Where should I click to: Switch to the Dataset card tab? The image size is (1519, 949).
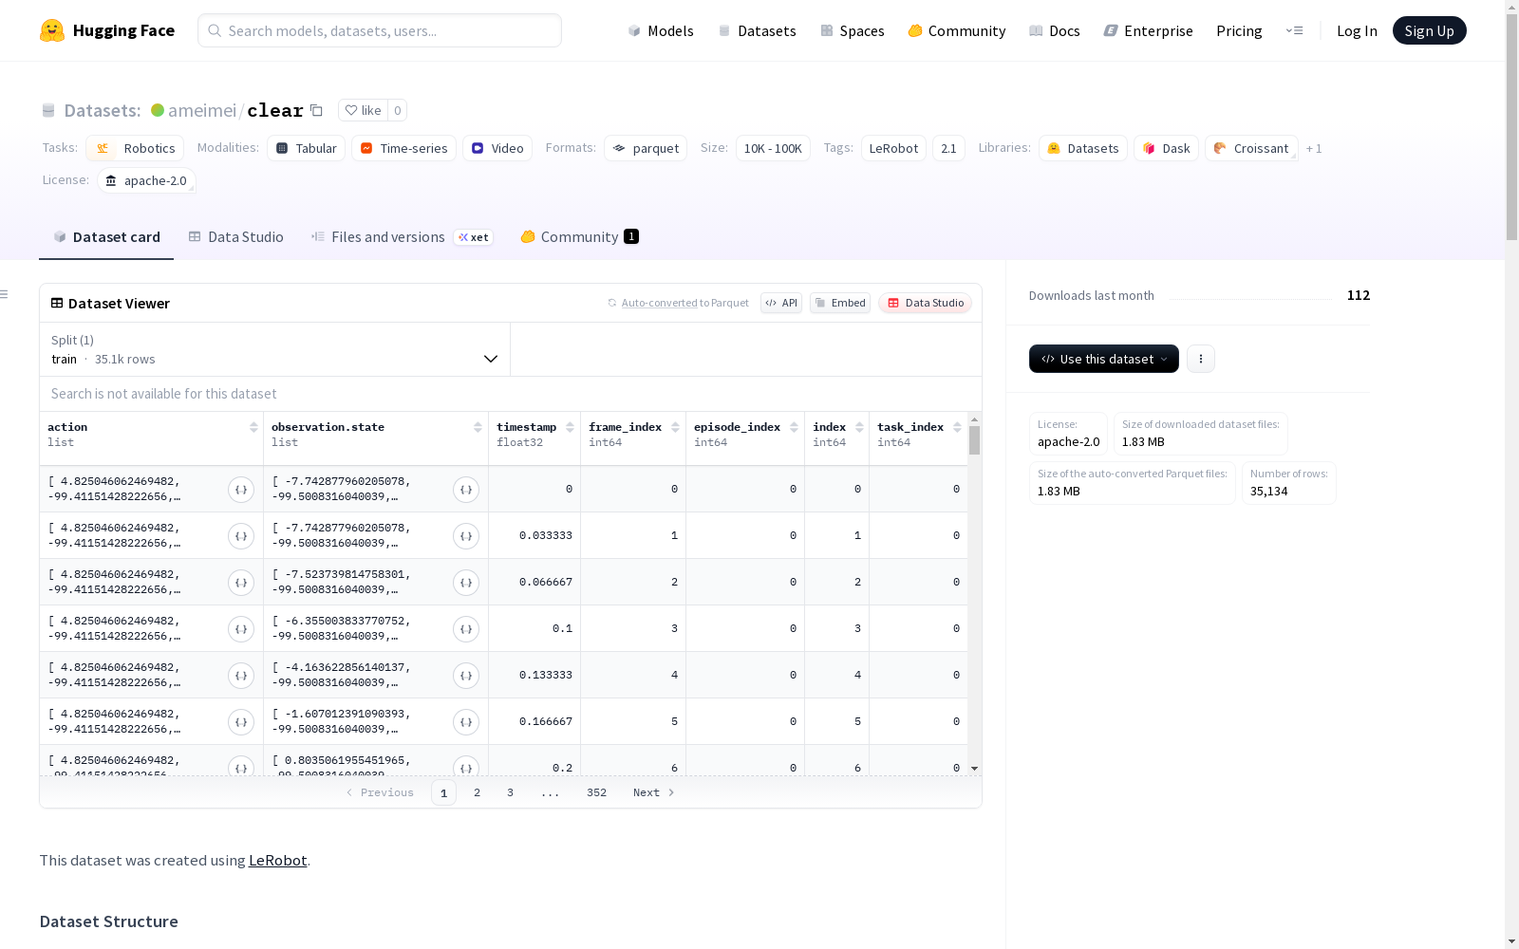click(106, 237)
